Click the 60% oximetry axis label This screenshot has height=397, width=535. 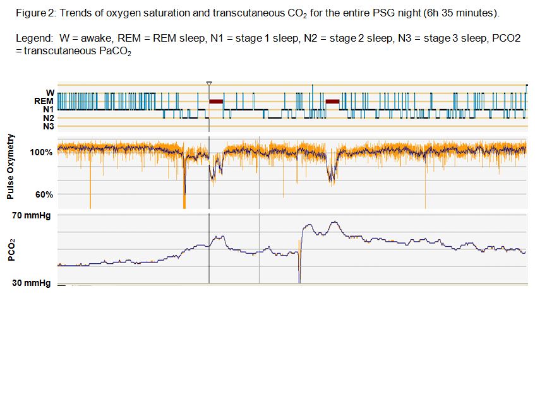(44, 194)
